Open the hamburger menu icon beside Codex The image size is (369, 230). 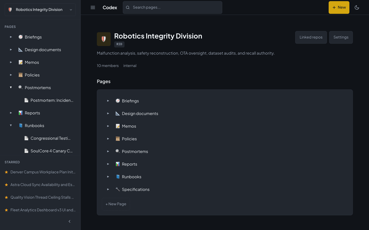click(x=93, y=7)
